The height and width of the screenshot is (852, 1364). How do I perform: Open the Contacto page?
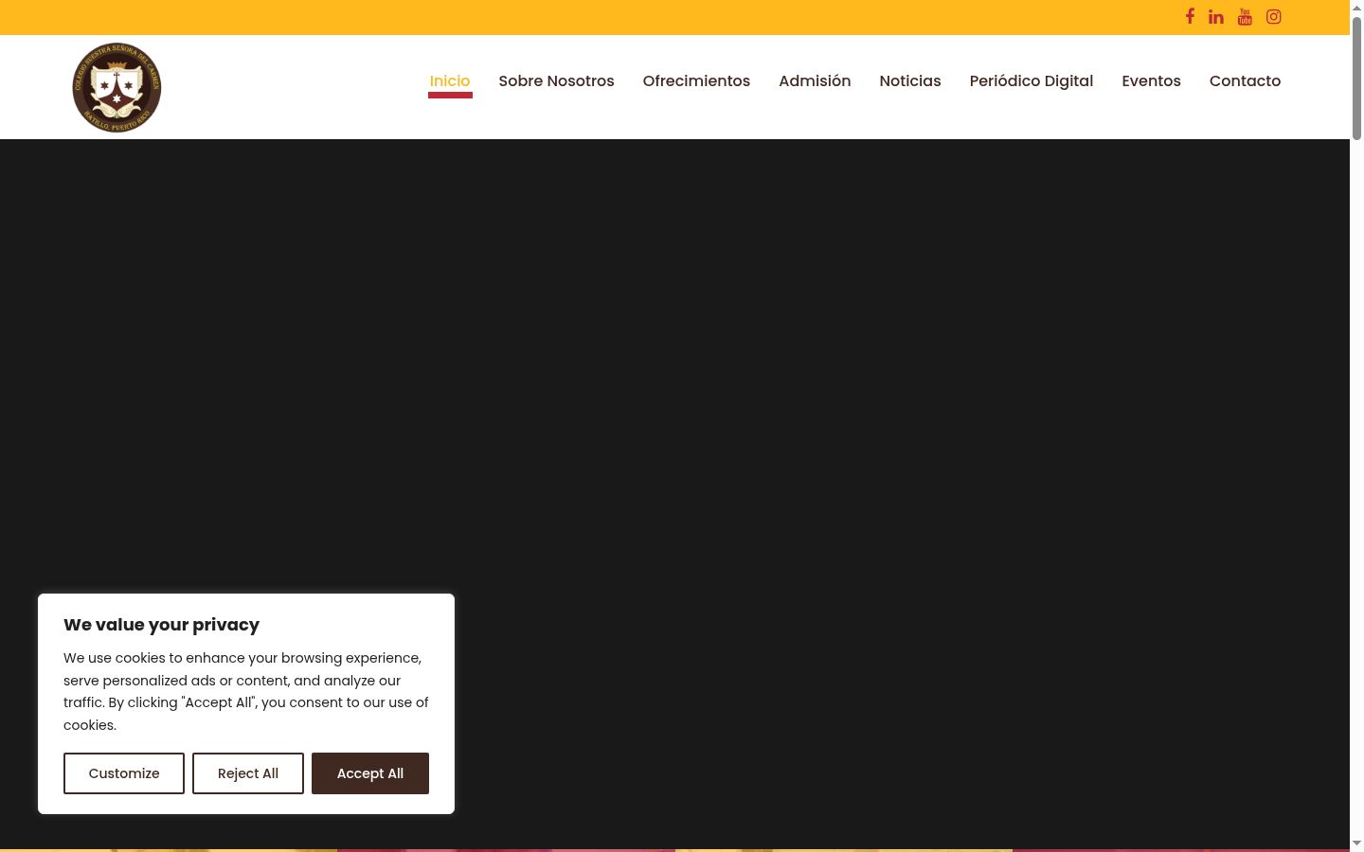(x=1245, y=81)
